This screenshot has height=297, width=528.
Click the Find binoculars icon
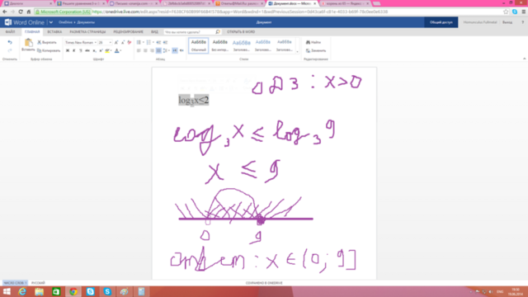click(308, 42)
